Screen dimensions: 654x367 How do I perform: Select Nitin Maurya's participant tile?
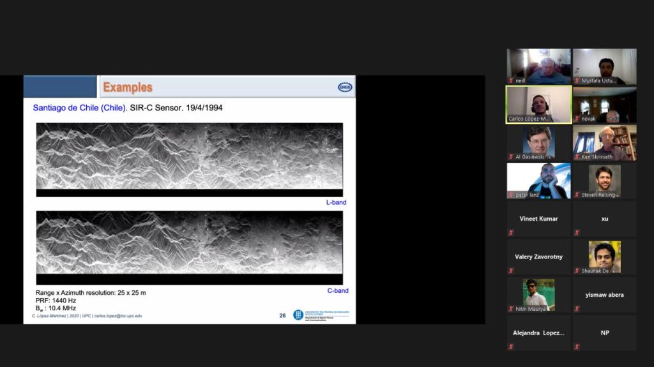[x=538, y=295]
